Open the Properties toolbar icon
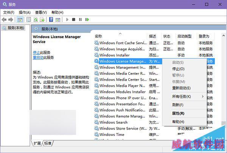Image resolution: width=227 pixels, height=153 pixels. coord(29,20)
